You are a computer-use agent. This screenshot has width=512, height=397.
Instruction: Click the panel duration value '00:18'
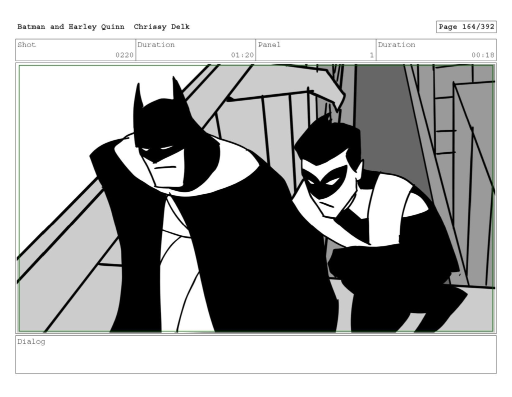pos(482,55)
